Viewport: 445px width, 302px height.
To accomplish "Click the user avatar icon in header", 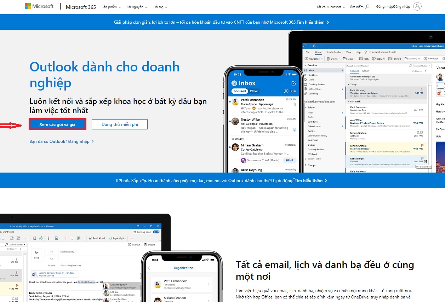I will coord(417,6).
